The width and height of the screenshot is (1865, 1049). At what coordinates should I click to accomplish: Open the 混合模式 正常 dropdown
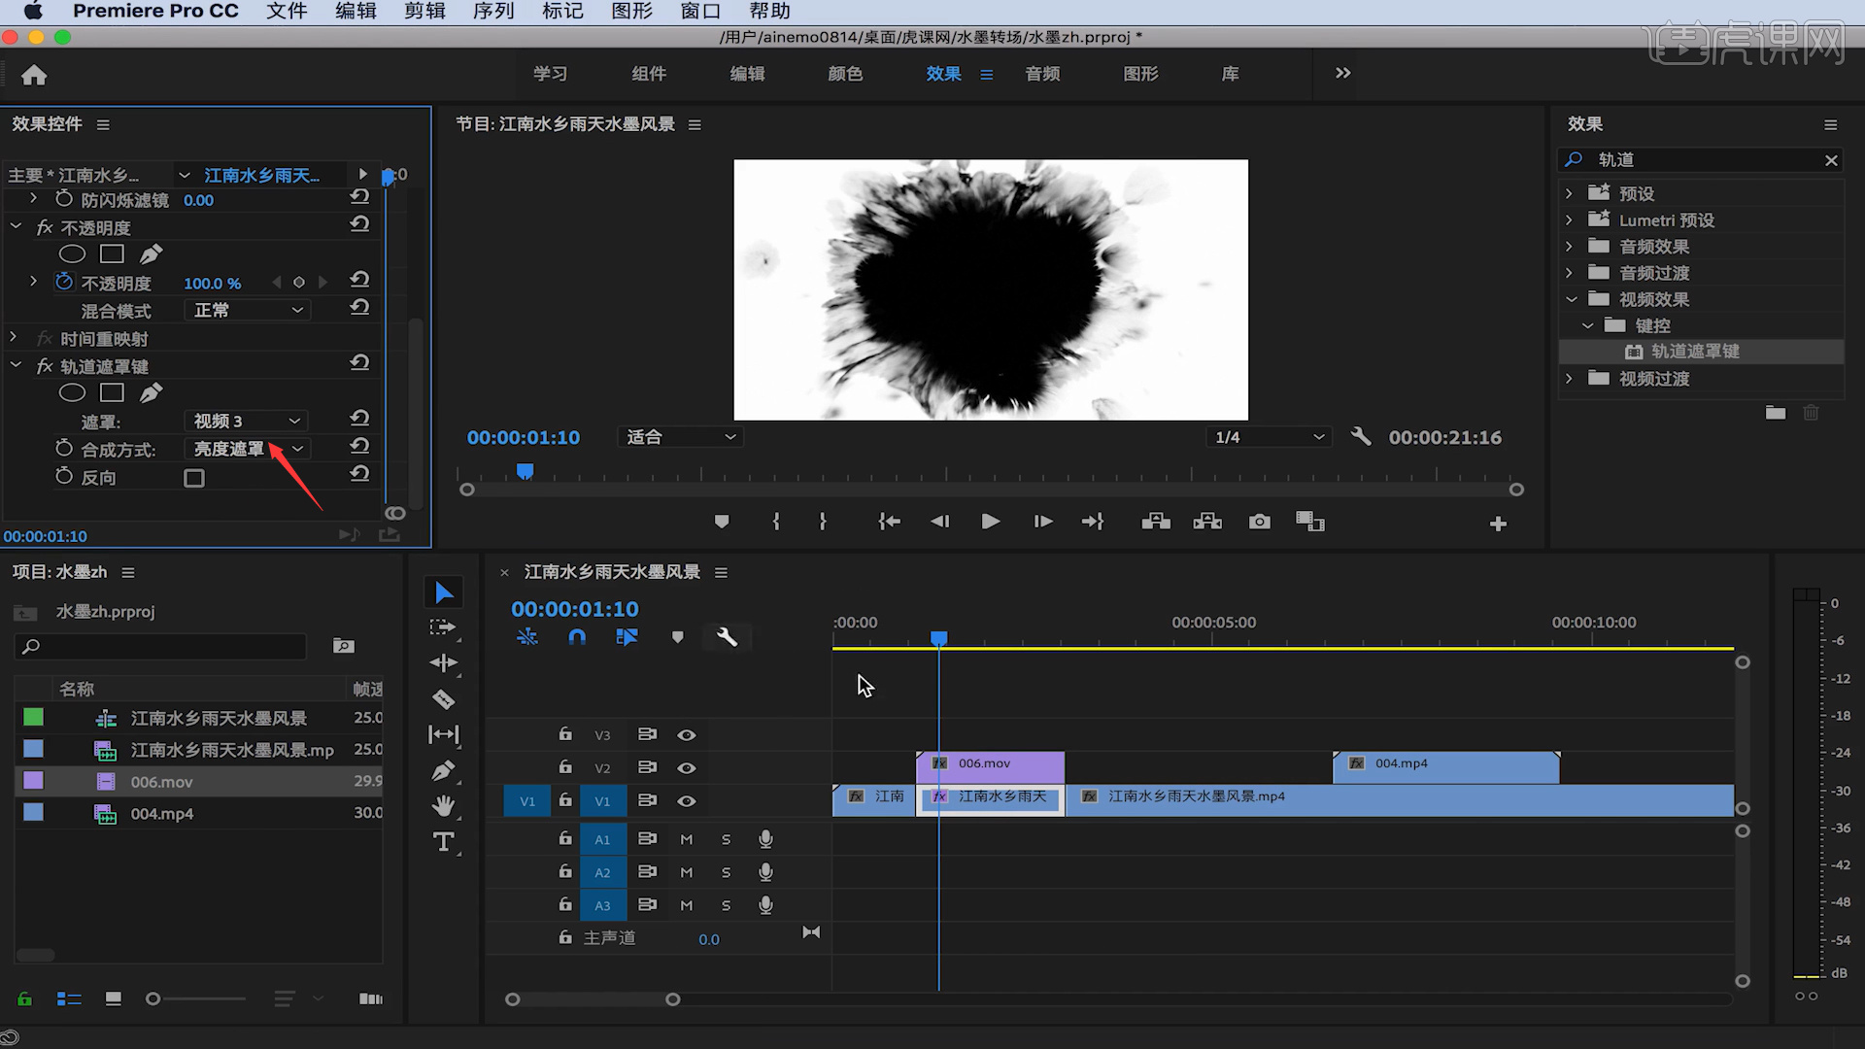click(246, 310)
